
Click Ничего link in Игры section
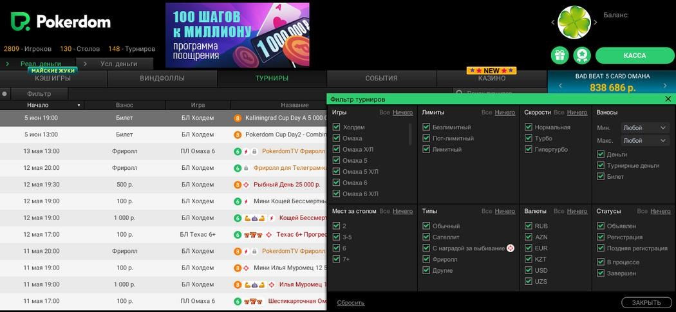pos(402,113)
